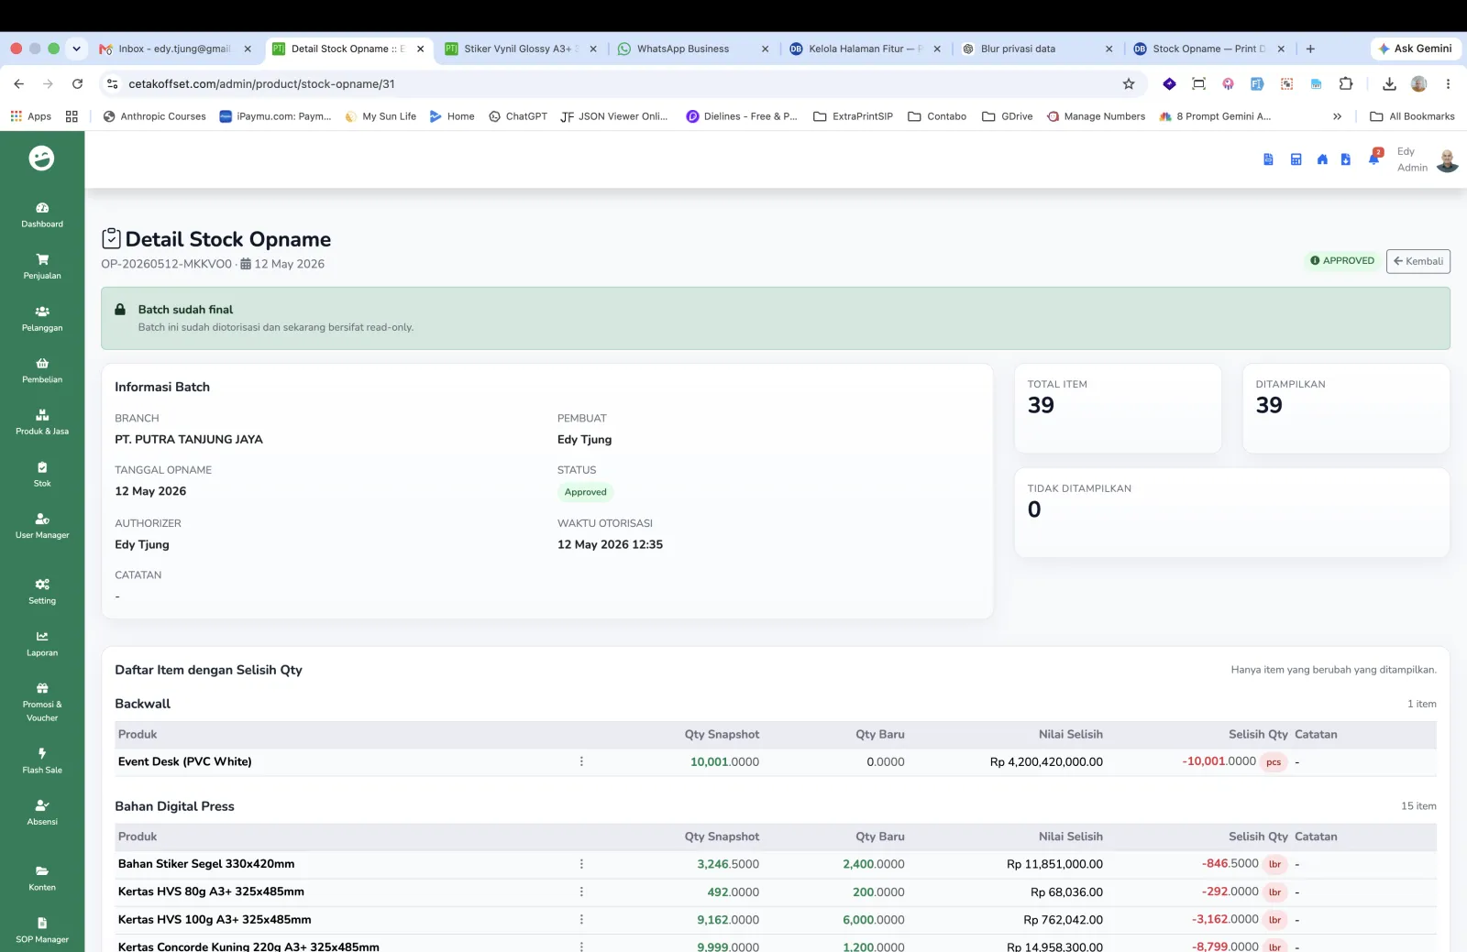Screen dimensions: 1467x952
Task: Open Setting from the sidebar
Action: pos(42,592)
